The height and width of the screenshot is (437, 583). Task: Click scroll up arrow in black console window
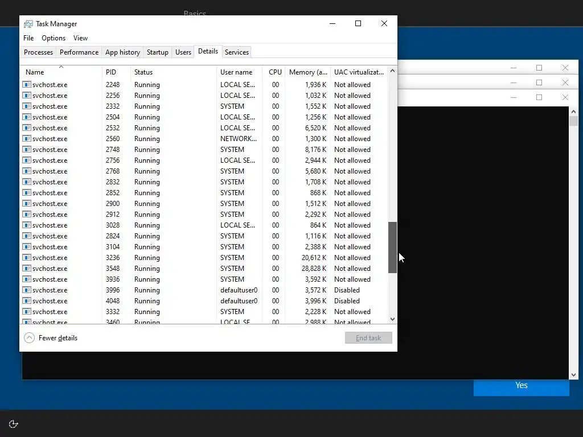pos(573,112)
